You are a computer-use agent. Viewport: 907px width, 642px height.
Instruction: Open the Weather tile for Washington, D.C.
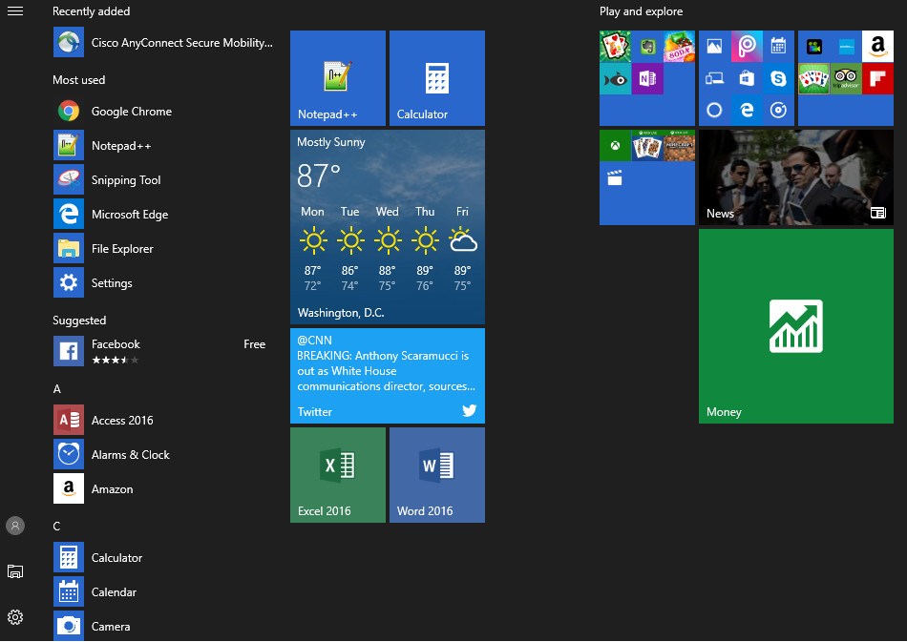pyautogui.click(x=388, y=227)
